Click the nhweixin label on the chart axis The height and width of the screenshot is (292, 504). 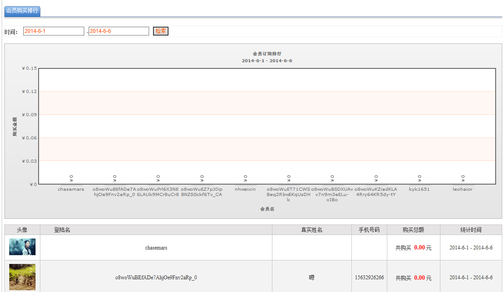click(245, 189)
